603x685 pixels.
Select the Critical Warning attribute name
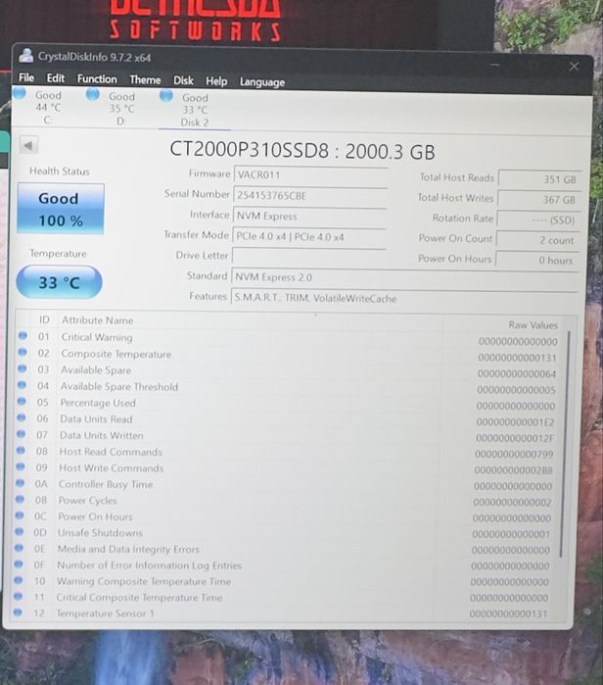(x=97, y=337)
